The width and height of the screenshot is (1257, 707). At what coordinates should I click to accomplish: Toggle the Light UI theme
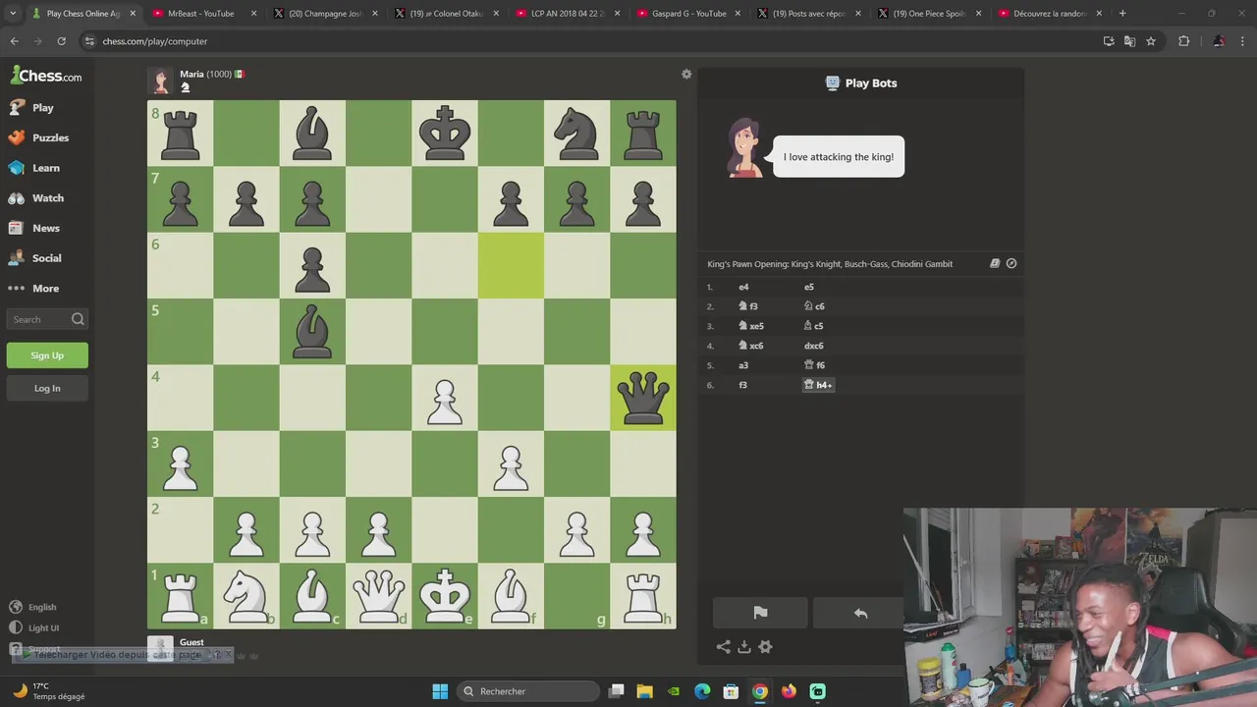point(34,627)
